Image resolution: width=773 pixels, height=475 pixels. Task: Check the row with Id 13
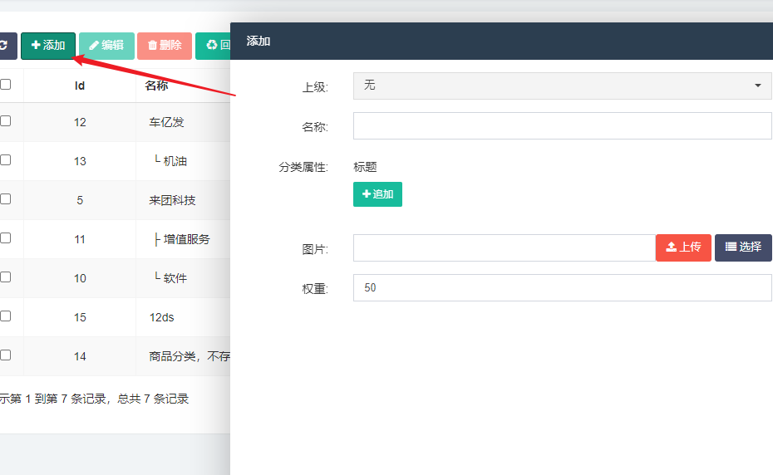[x=6, y=160]
